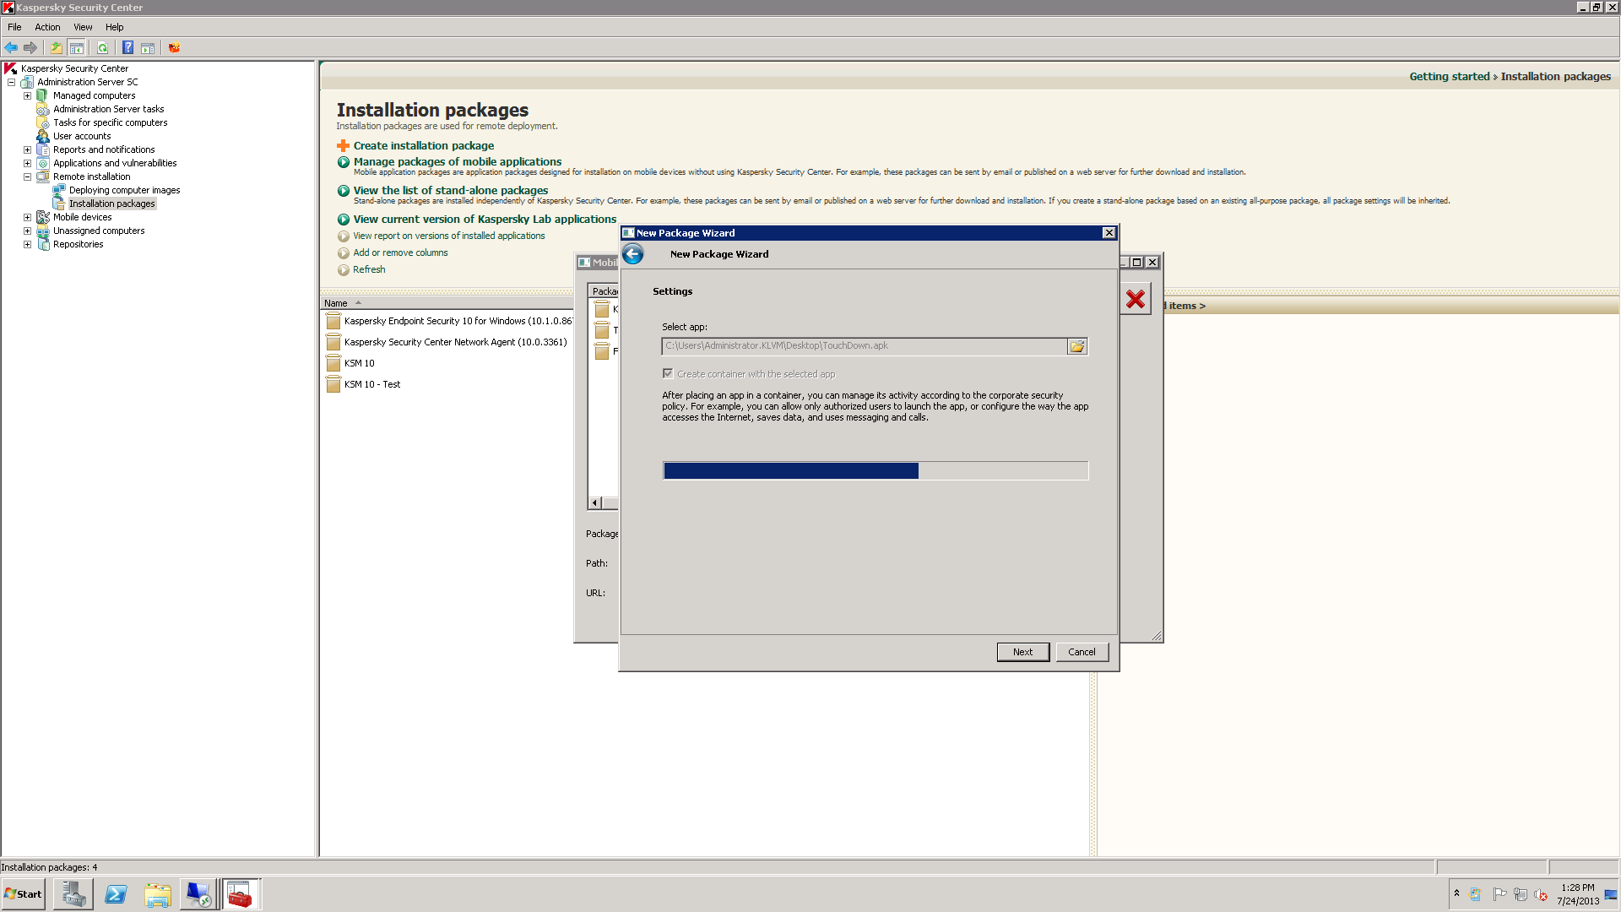Viewport: 1621px width, 912px height.
Task: Select Installation packages tree item
Action: 112,204
